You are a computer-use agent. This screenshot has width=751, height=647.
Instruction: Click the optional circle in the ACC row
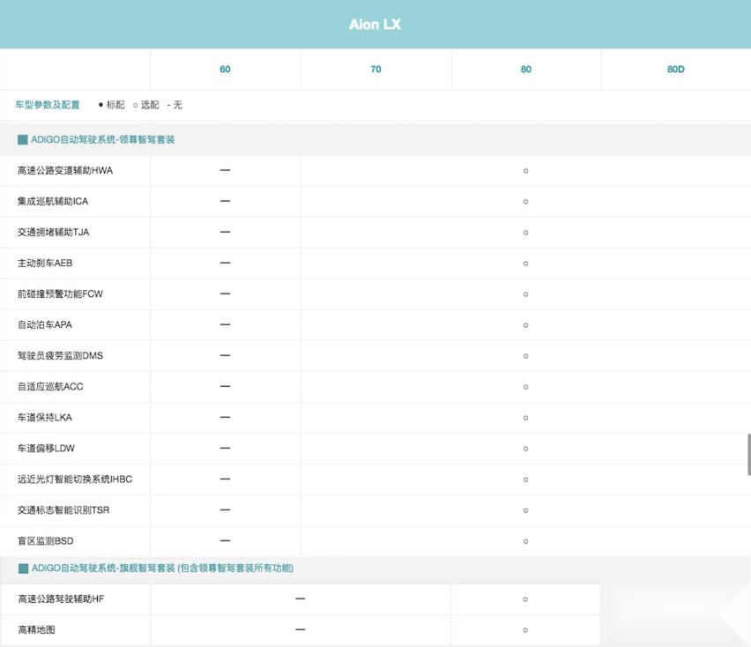coord(526,387)
